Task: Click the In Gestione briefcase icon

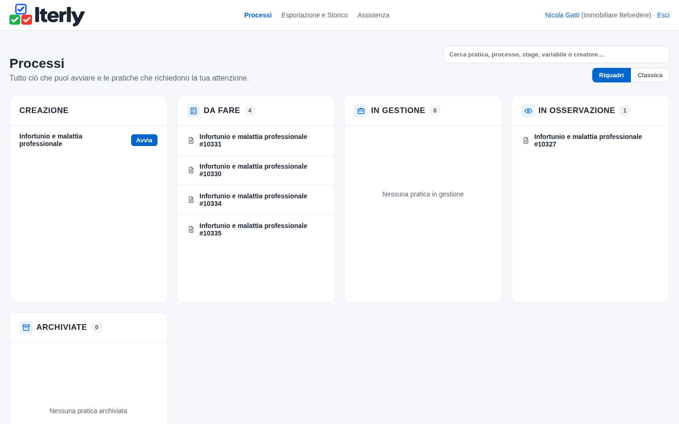Action: point(361,111)
